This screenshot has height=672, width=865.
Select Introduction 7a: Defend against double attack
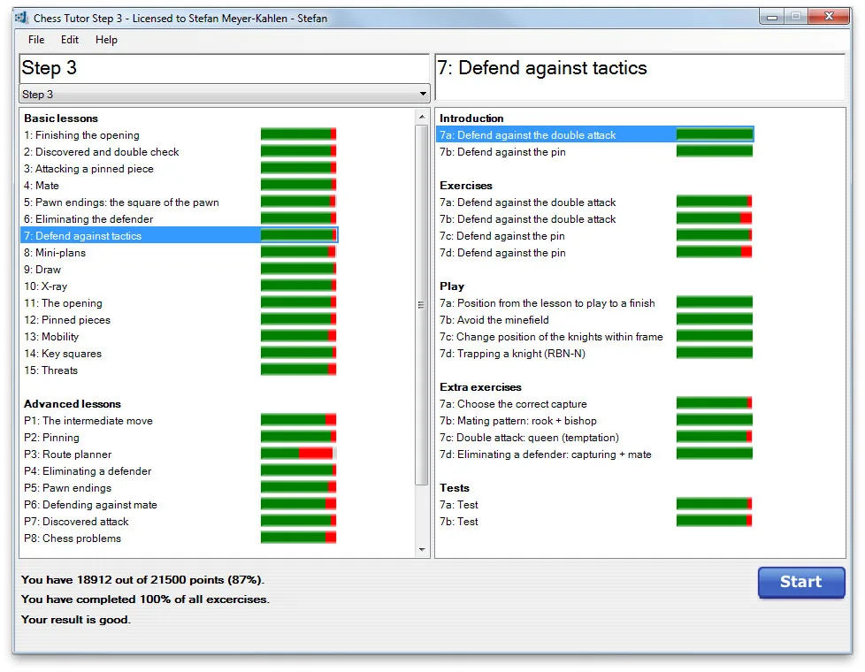pos(595,134)
